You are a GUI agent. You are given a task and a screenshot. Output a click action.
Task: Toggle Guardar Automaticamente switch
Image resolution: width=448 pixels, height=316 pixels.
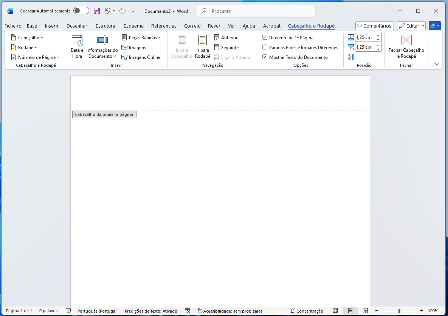(x=81, y=11)
